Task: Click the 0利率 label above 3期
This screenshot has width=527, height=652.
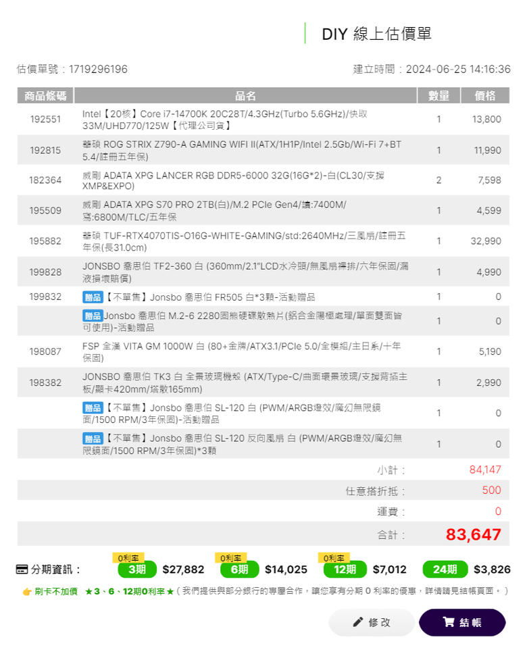Action: (128, 558)
